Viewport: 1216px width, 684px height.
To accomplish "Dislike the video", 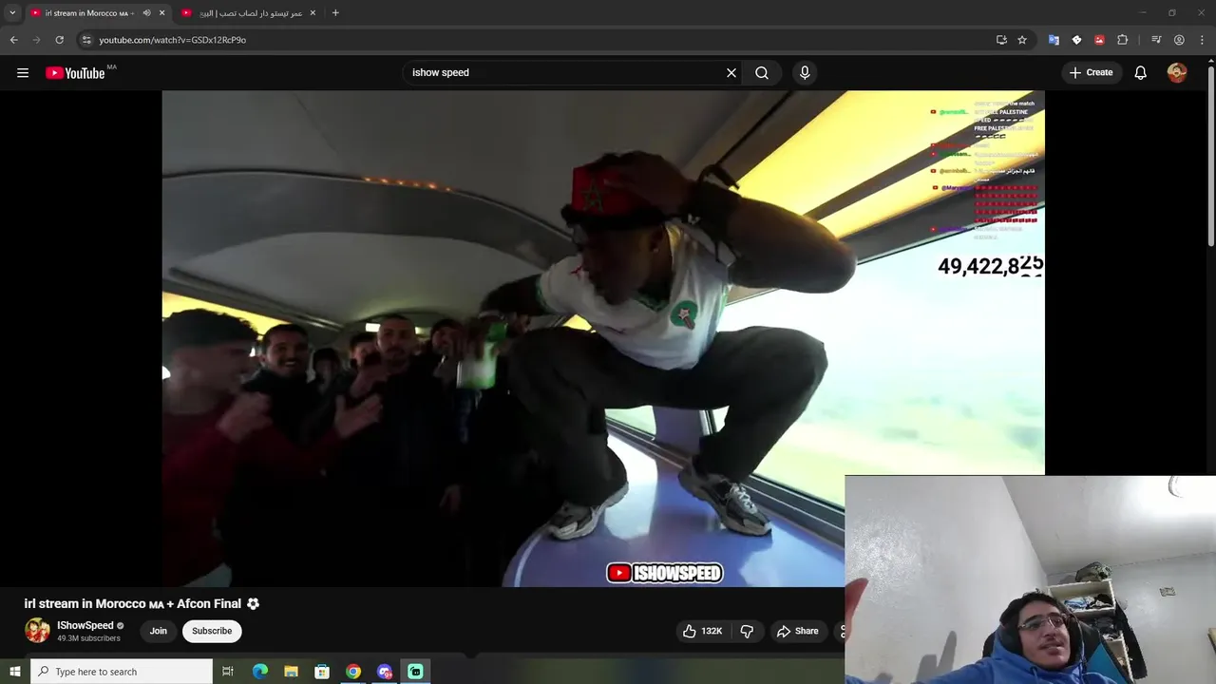I will pos(747,631).
